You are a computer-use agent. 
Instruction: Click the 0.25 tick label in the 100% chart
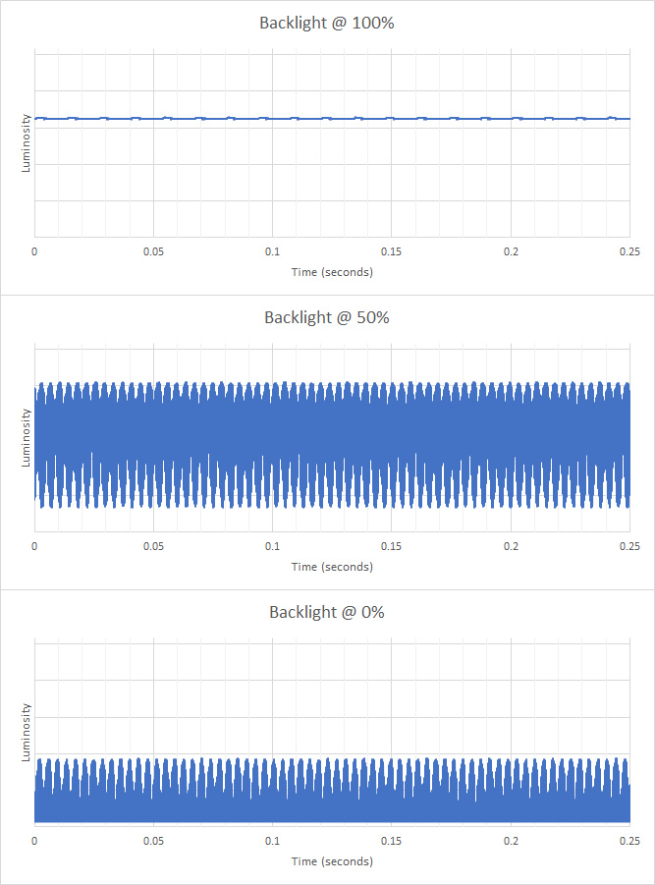(x=628, y=252)
